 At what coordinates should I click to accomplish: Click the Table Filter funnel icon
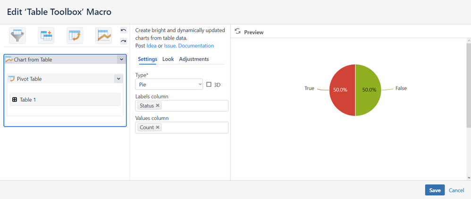(17, 35)
